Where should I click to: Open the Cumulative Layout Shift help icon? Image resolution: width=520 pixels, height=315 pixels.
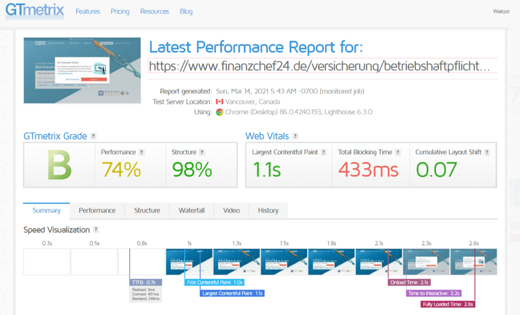tap(487, 152)
